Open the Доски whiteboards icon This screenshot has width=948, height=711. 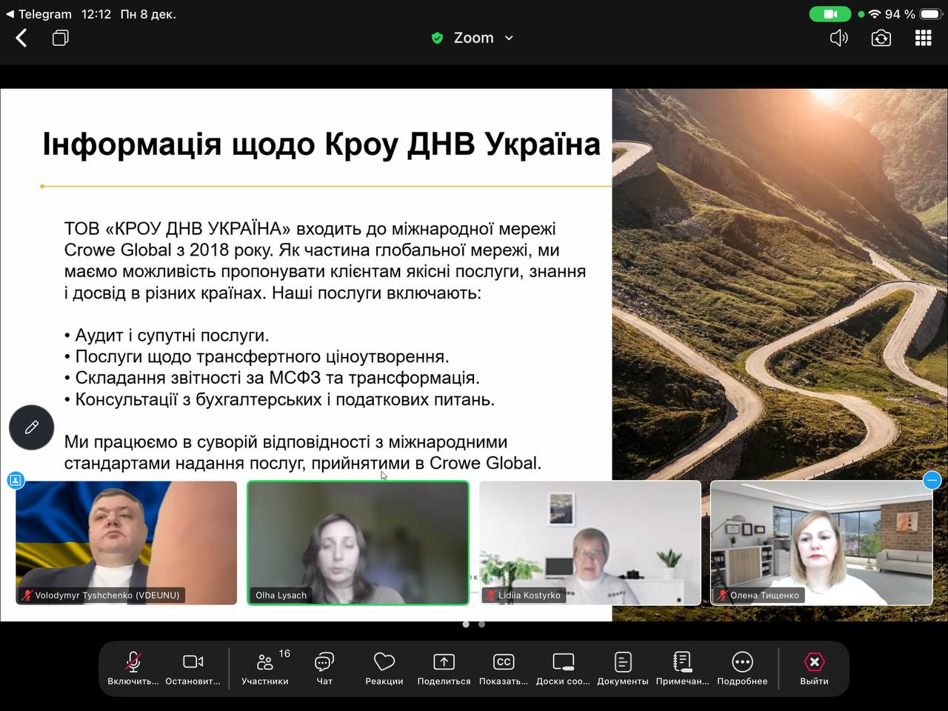click(563, 667)
